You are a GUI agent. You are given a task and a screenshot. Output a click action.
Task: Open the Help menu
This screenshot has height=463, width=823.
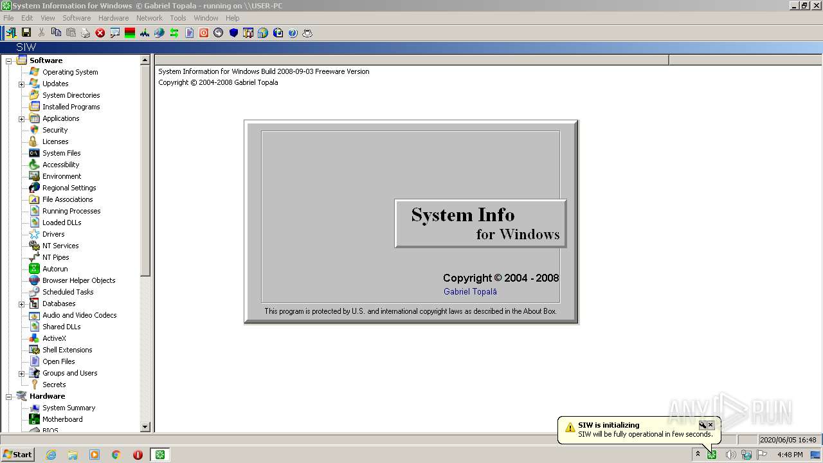232,18
